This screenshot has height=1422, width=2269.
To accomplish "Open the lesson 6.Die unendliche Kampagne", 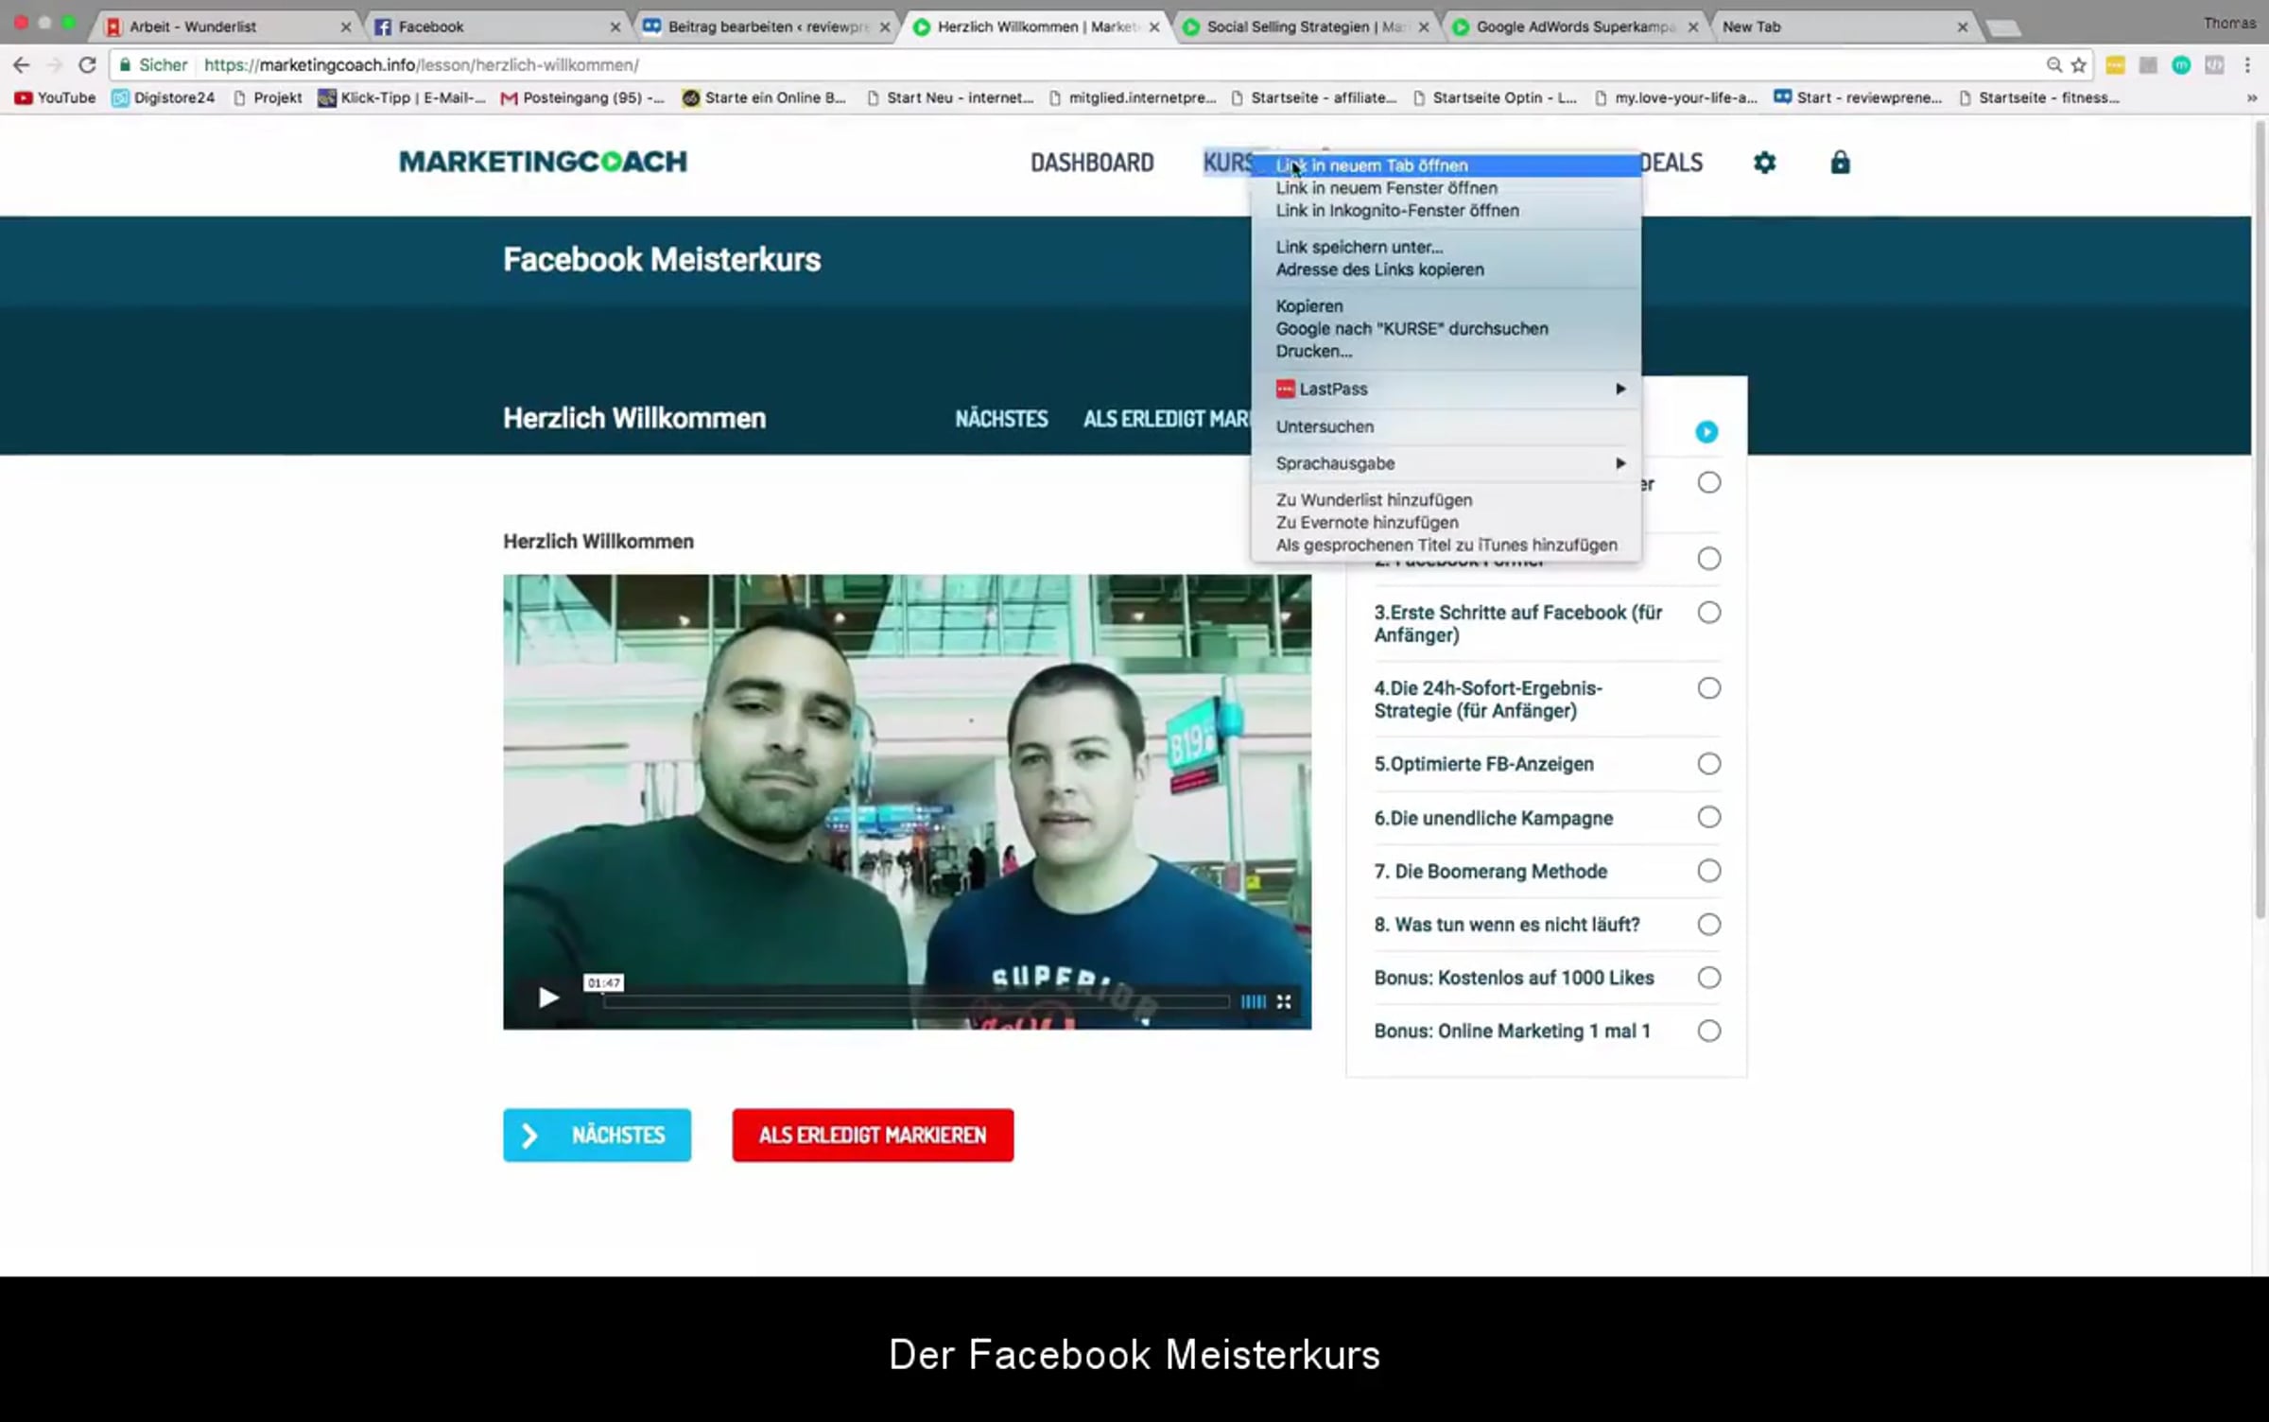I will 1494,818.
